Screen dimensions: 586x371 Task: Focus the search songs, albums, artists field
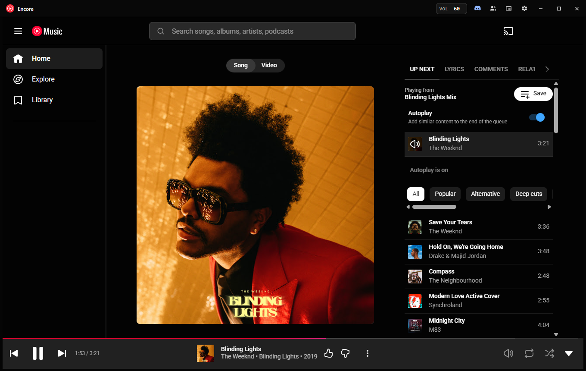(x=252, y=31)
